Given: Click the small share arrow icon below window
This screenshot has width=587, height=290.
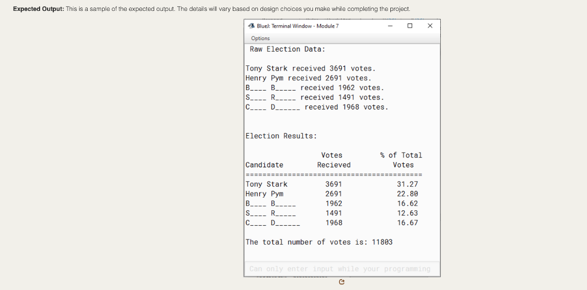Looking at the screenshot, I should pos(342,282).
